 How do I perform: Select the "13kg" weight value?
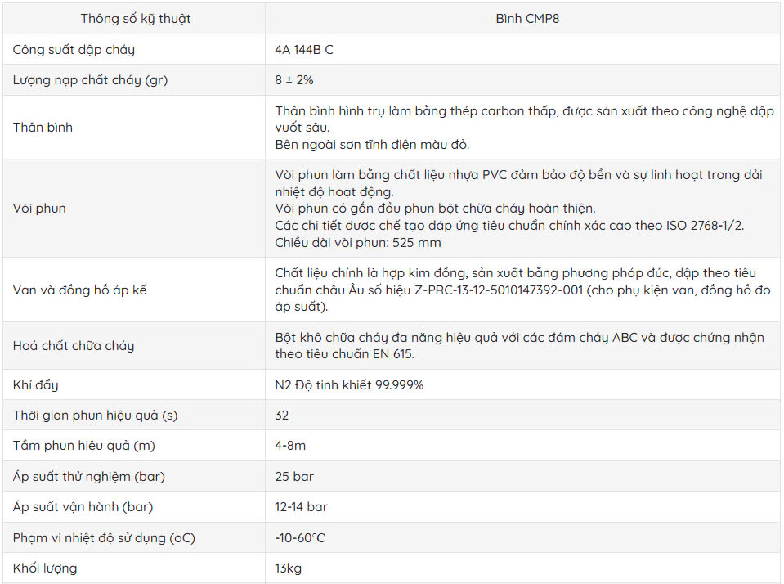(x=289, y=568)
